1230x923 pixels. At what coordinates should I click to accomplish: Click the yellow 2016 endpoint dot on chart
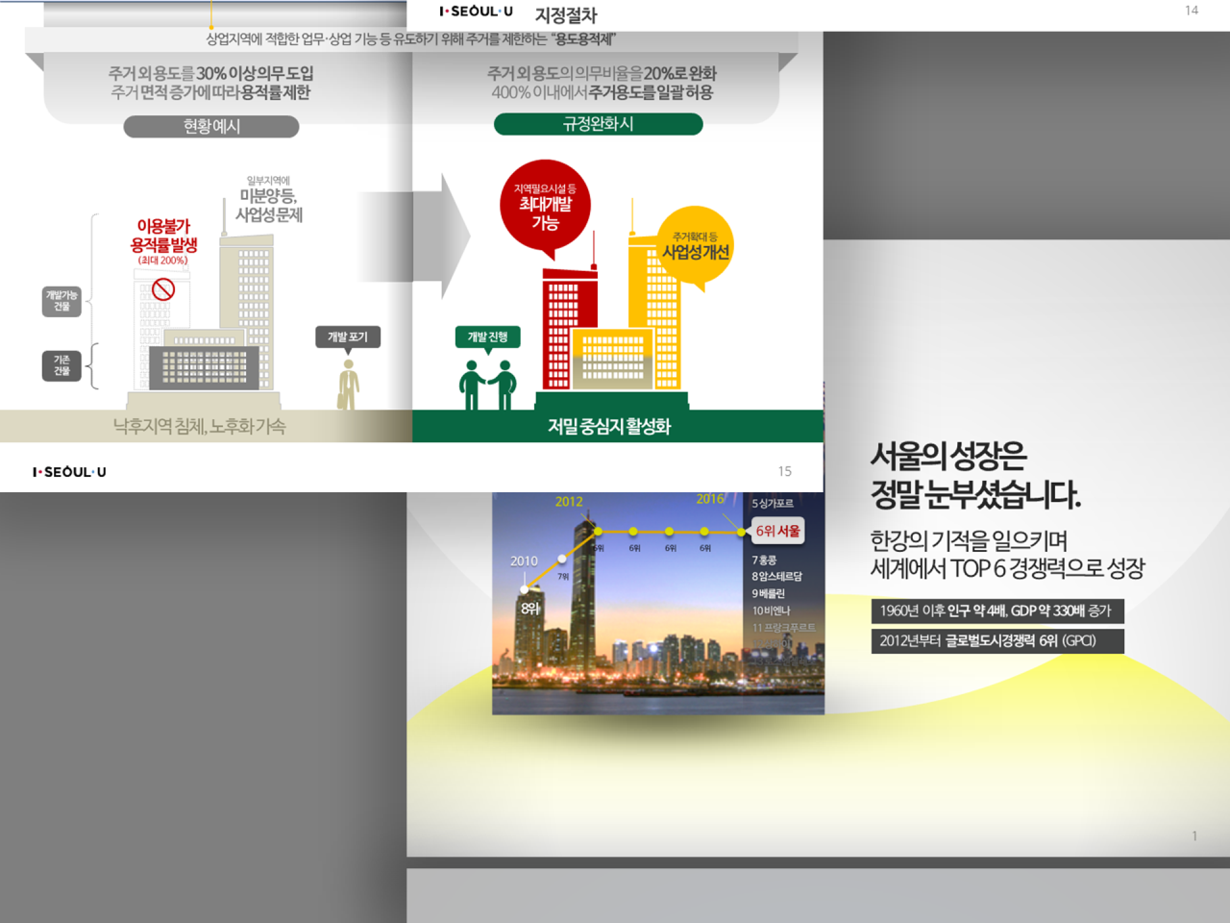[x=741, y=531]
